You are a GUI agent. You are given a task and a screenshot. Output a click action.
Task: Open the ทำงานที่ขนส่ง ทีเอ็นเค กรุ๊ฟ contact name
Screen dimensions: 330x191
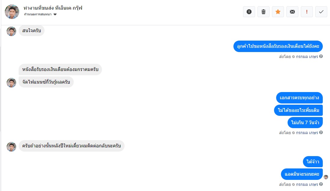point(53,8)
